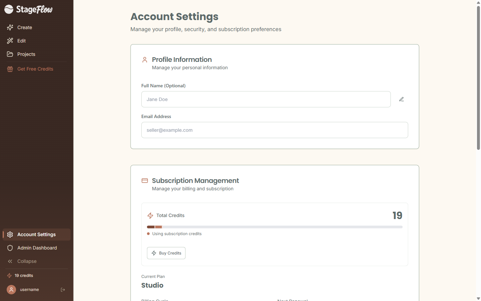Click the Projects folder icon
This screenshot has width=481, height=301.
click(10, 54)
